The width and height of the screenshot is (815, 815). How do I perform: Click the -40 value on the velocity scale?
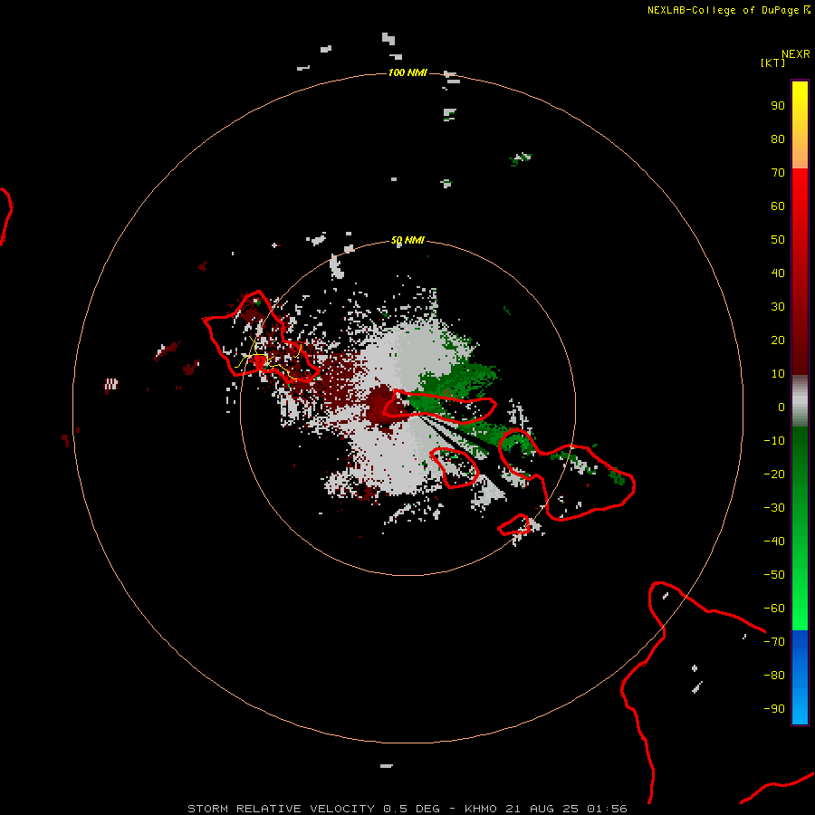click(x=774, y=542)
